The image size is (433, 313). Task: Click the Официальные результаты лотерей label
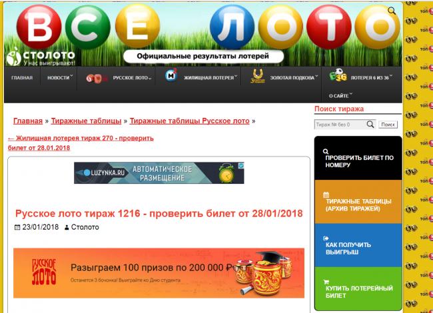click(x=203, y=56)
